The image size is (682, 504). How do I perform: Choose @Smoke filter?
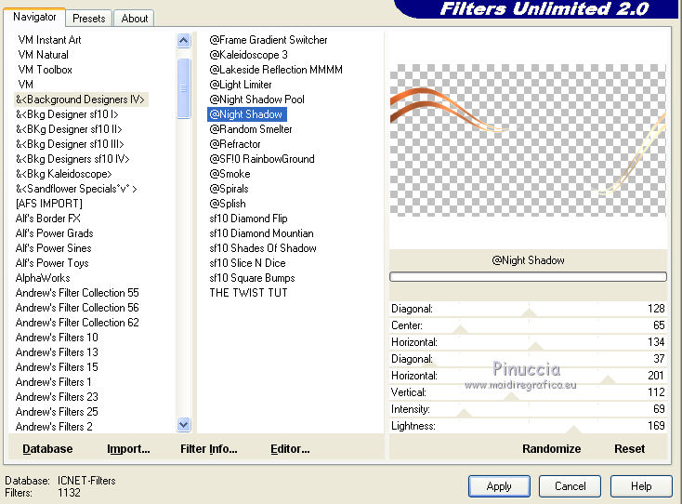(230, 174)
